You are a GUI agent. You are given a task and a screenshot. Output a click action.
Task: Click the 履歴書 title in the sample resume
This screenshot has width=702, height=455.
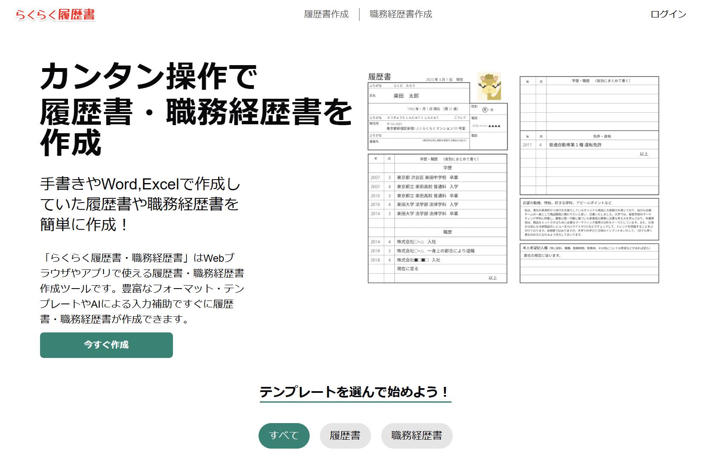(379, 77)
